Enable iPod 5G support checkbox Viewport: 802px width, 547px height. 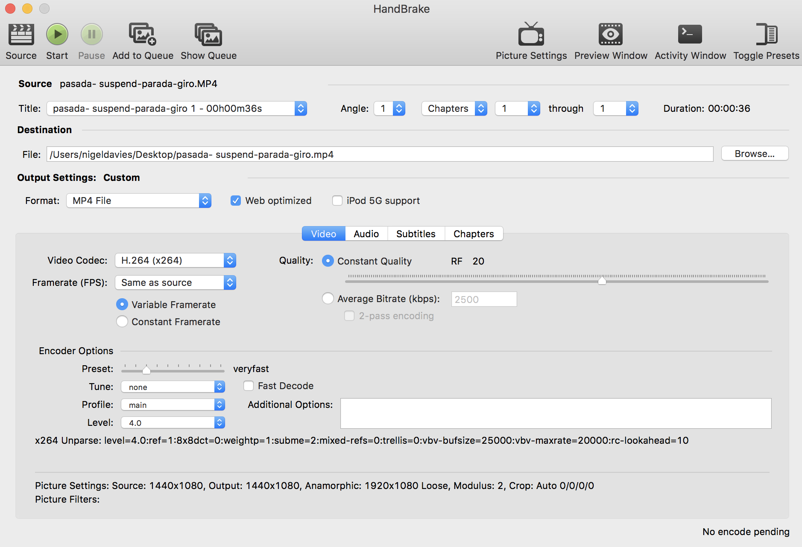pos(337,201)
